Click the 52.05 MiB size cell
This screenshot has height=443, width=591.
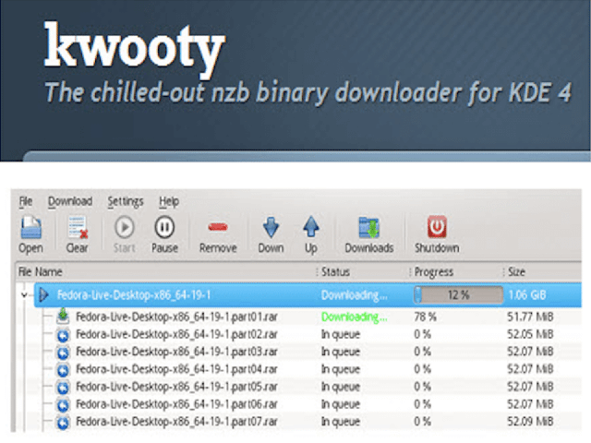point(530,334)
